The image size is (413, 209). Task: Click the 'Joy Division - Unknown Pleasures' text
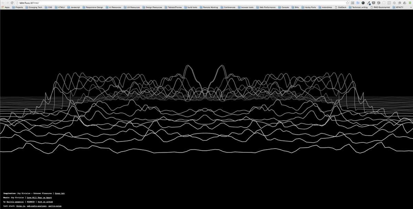pyautogui.click(x=34, y=194)
